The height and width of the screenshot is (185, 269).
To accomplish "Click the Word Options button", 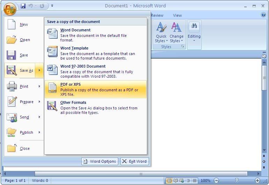I will tap(100, 161).
